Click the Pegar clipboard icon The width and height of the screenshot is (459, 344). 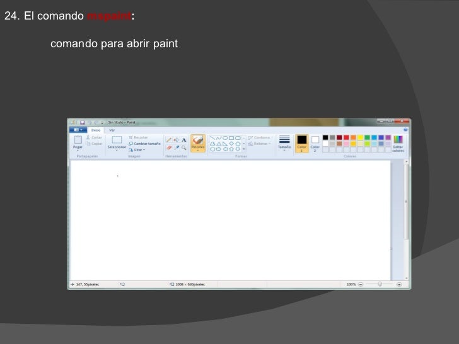tap(78, 140)
